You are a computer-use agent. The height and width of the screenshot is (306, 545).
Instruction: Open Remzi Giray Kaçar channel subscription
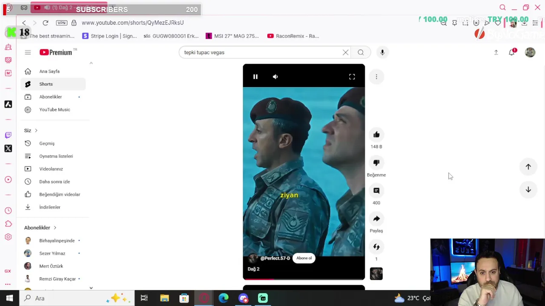[x=53, y=279]
